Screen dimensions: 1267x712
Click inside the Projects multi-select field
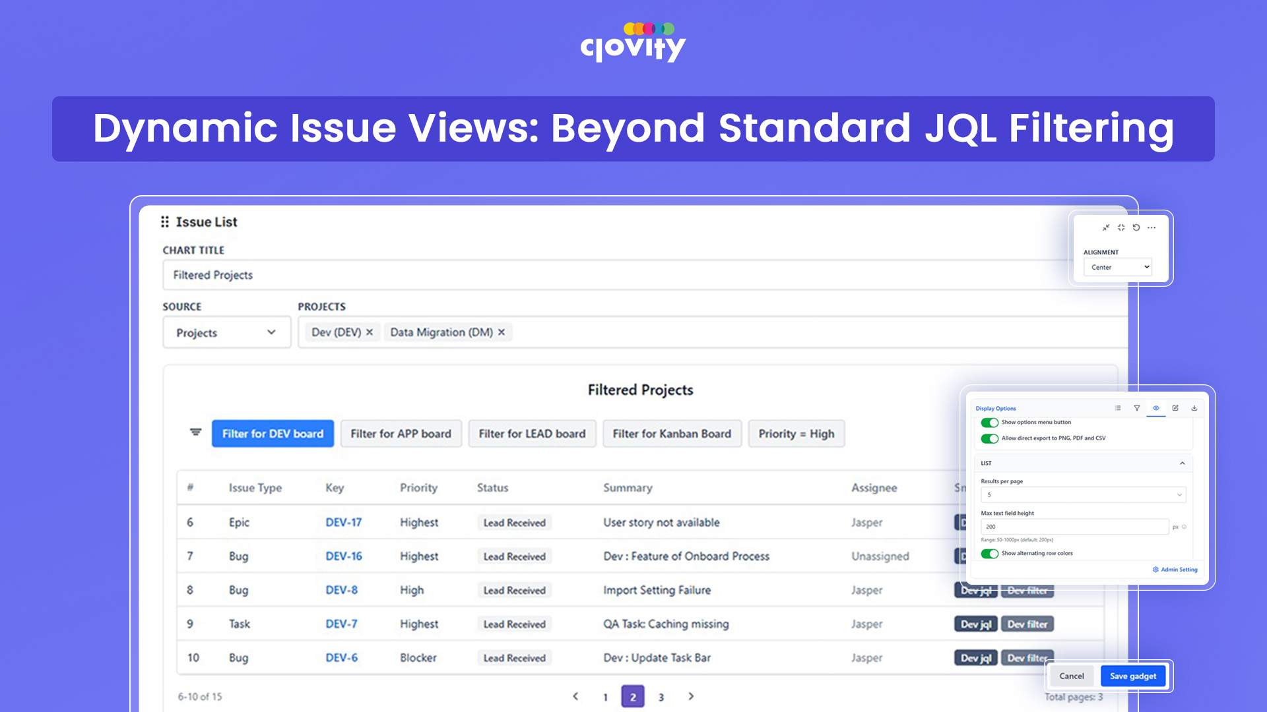713,332
